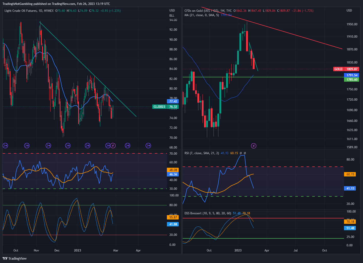Select the RSI (7, close, SMA, 21, 2) legend

click(202, 153)
